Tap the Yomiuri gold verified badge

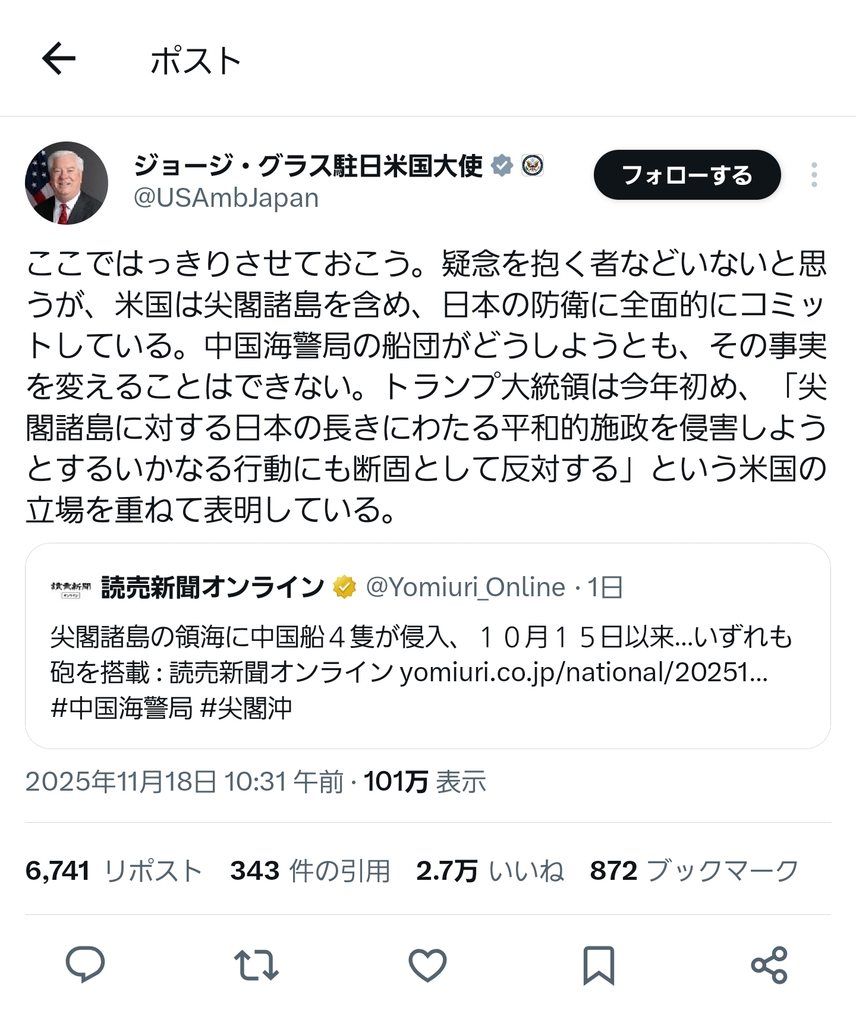click(344, 587)
